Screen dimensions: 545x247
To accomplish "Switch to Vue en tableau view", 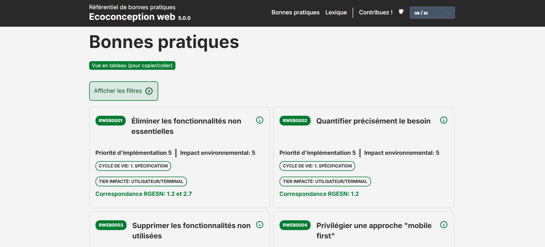I will pyautogui.click(x=132, y=65).
